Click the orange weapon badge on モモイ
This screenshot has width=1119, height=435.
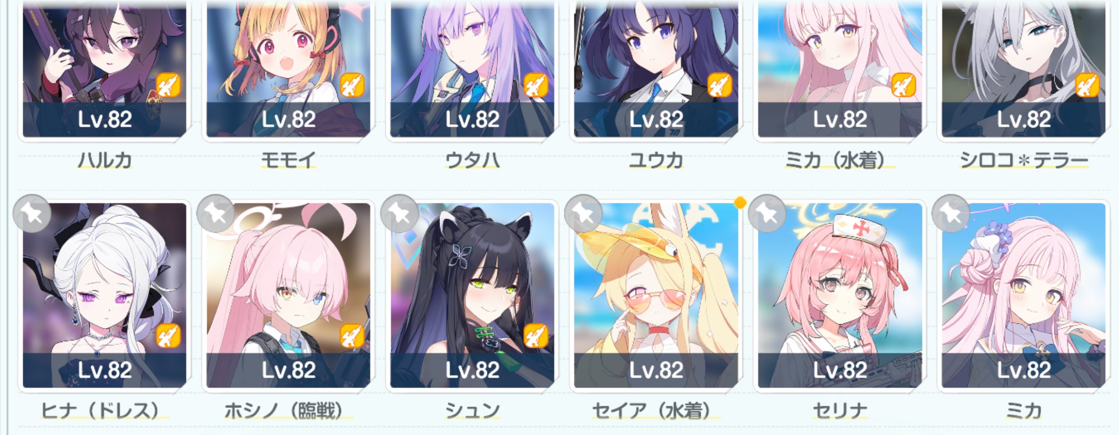click(x=351, y=85)
